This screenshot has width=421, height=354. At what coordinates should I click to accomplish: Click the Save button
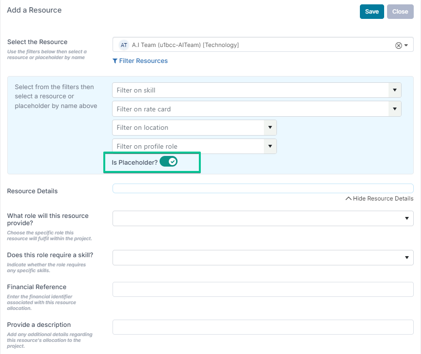(x=372, y=12)
